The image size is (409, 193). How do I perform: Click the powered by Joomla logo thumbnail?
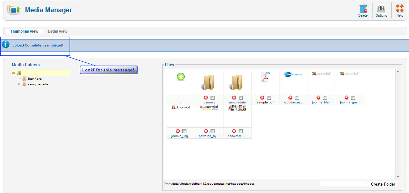(209, 107)
